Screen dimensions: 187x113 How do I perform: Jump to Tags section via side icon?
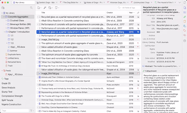click(x=185, y=31)
